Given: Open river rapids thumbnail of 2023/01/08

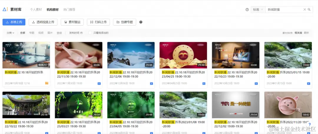Looking at the screenshot, I should (183, 105).
